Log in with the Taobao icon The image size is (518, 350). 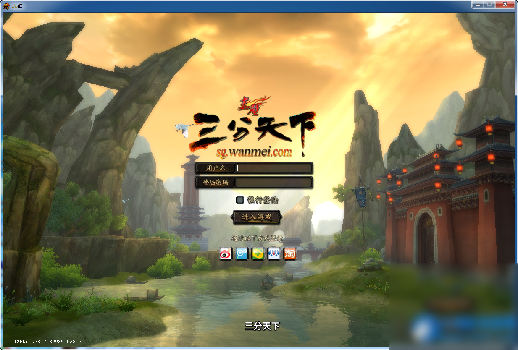[x=290, y=253]
